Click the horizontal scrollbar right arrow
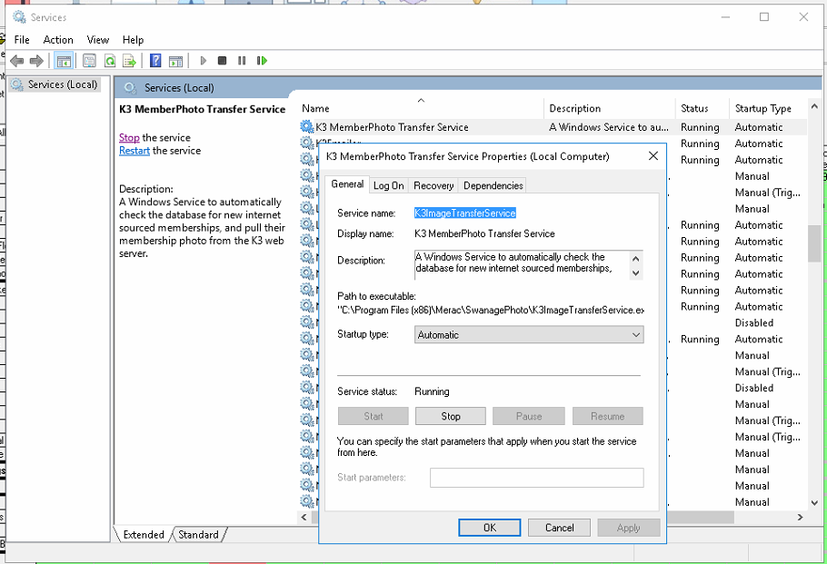This screenshot has height=564, width=827. coord(800,517)
